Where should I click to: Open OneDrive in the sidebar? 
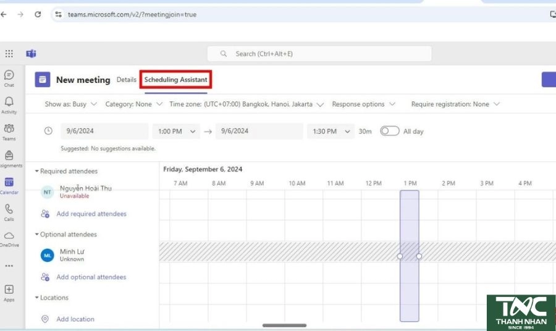pos(9,239)
